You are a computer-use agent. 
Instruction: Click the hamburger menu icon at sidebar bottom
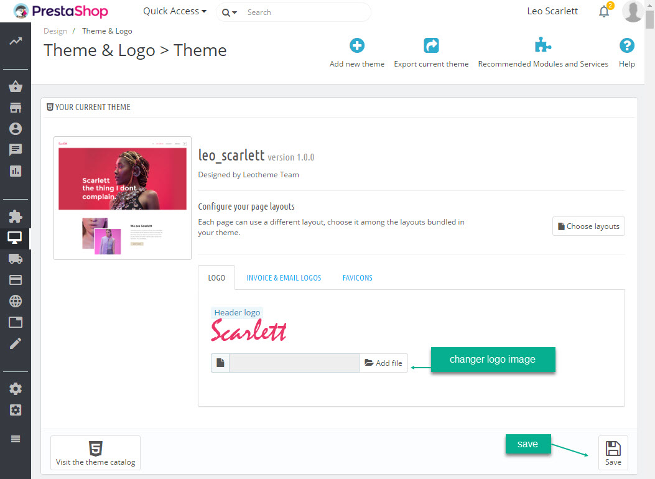pos(16,439)
